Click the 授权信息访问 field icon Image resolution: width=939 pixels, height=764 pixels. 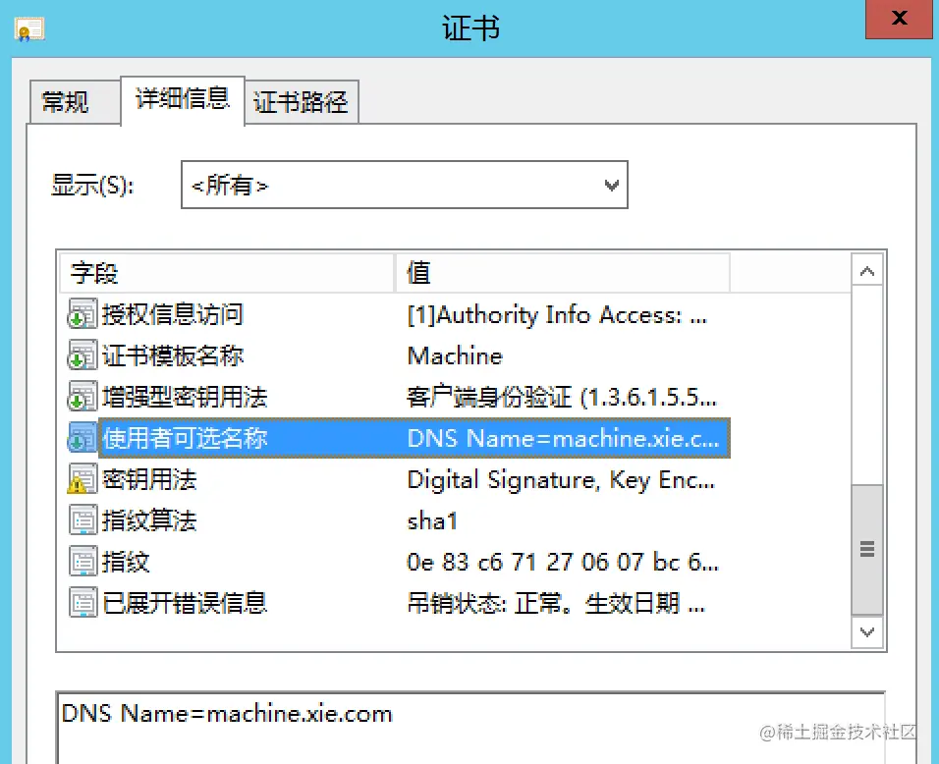tap(83, 314)
